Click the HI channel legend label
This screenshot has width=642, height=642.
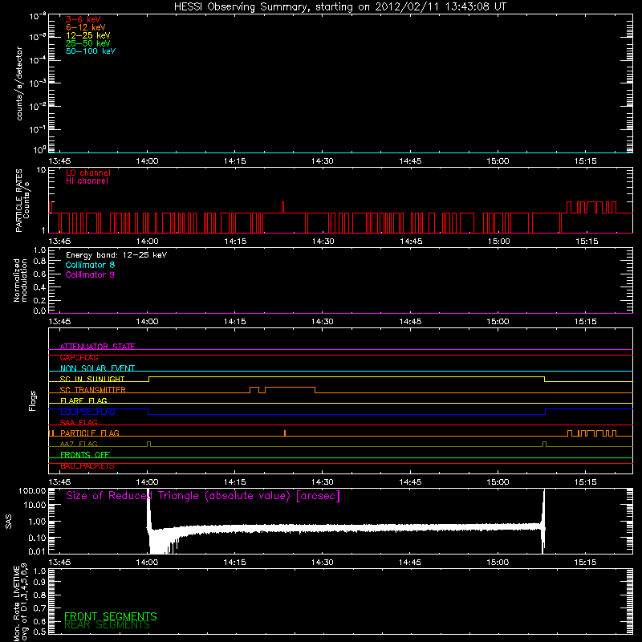[x=87, y=181]
